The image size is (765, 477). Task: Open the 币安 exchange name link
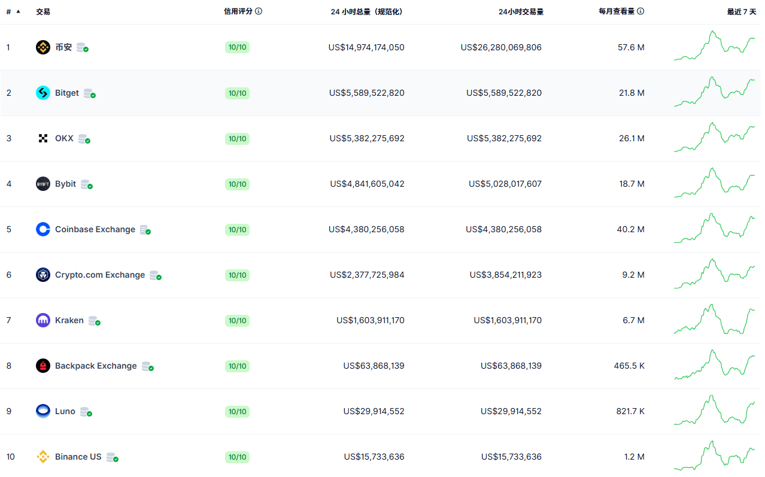[63, 47]
